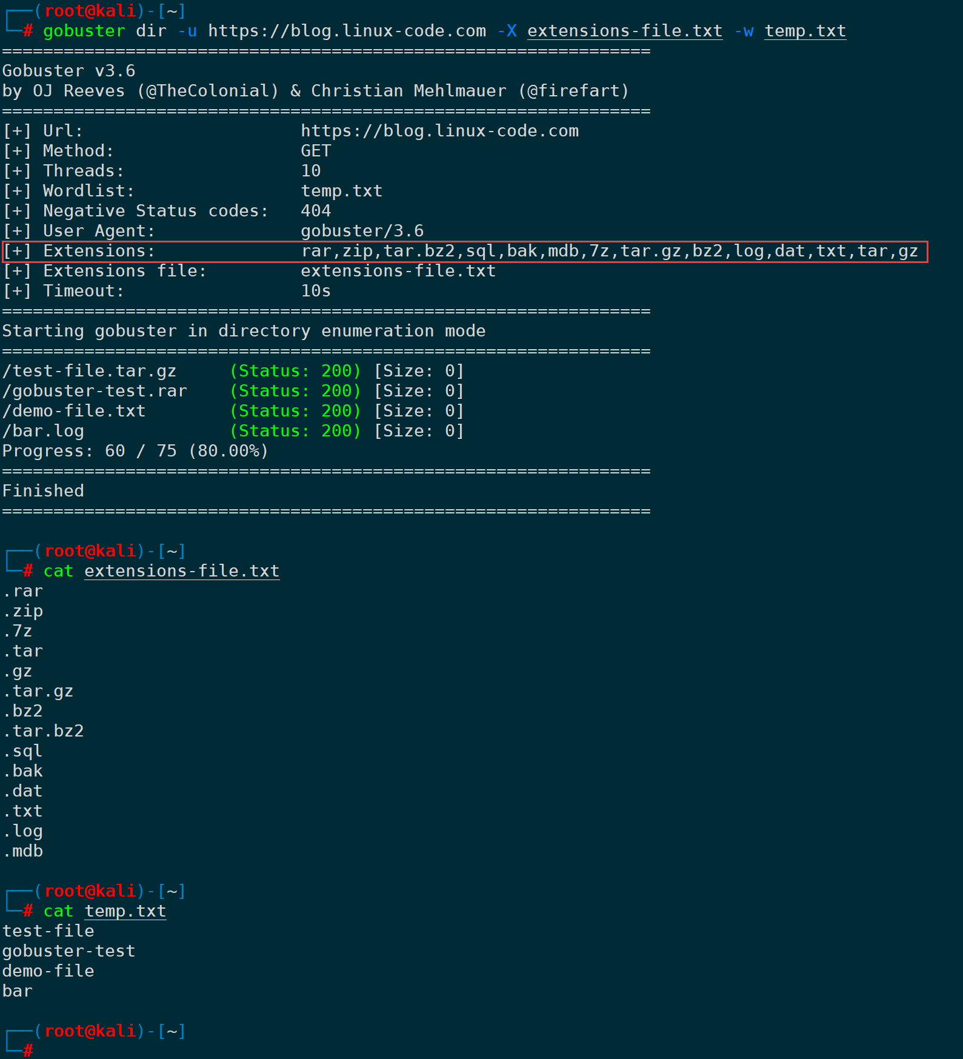The width and height of the screenshot is (963, 1059).
Task: Click 'Starting gobuster in directory enumeration mode'
Action: (244, 331)
